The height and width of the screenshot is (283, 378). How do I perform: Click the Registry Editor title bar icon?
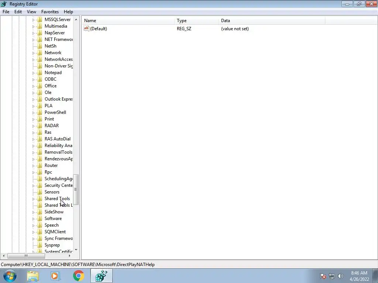point(4,4)
